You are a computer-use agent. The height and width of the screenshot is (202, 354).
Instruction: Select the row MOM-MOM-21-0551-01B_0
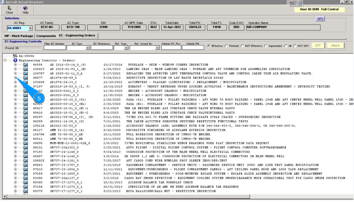pyautogui.click(x=151, y=143)
